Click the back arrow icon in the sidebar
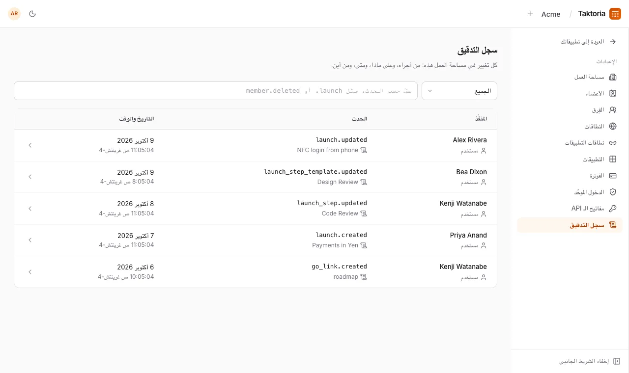The width and height of the screenshot is (629, 373). (613, 42)
